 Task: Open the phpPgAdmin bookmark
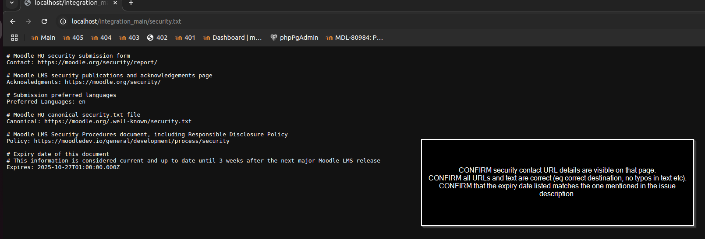point(294,38)
